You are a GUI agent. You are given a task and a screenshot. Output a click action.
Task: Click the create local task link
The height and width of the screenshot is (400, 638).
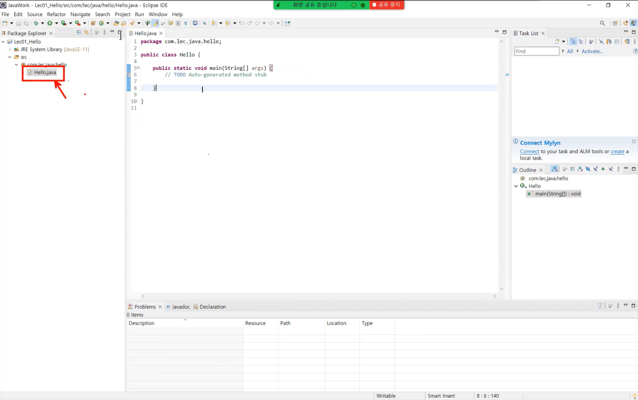[x=617, y=151]
